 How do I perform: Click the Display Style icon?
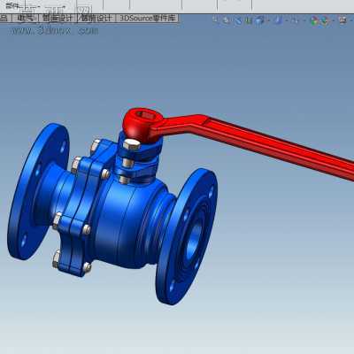pyautogui.click(x=278, y=20)
